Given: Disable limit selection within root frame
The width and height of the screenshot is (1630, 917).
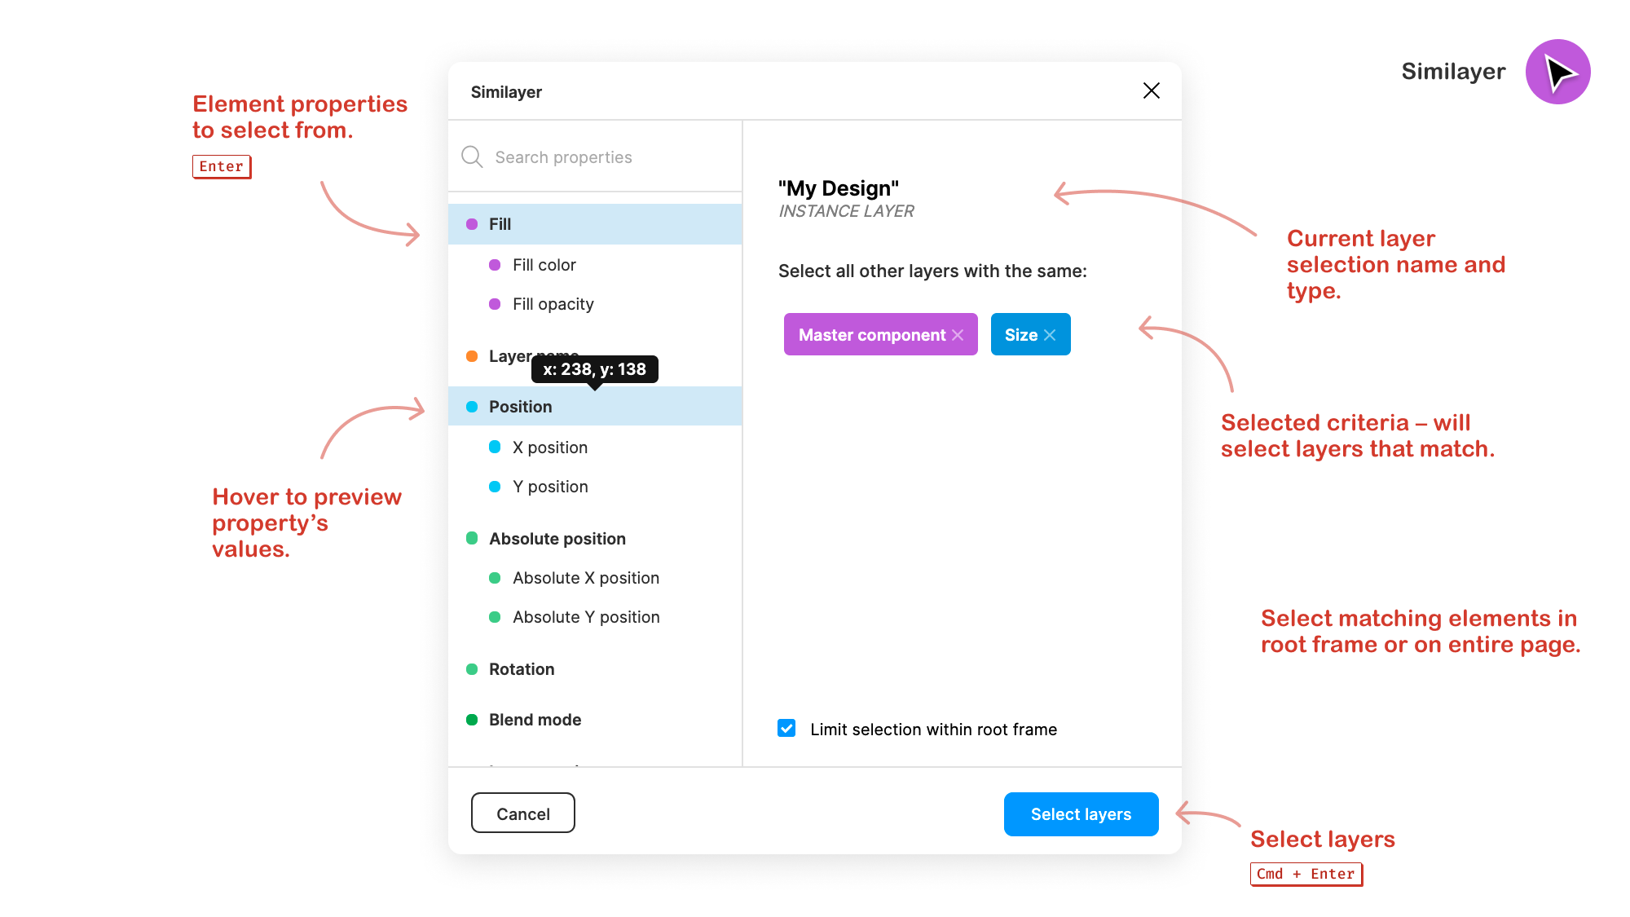Looking at the screenshot, I should [x=786, y=728].
